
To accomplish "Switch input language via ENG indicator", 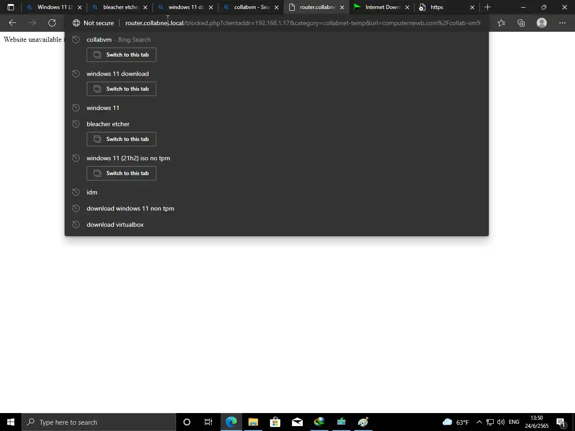I will (x=514, y=422).
